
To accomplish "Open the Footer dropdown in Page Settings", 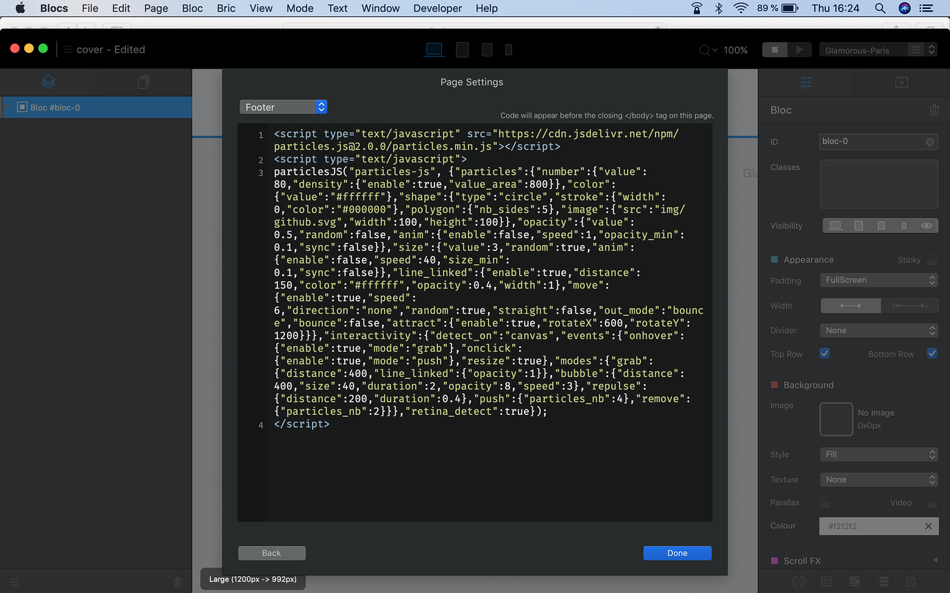I will coord(284,107).
